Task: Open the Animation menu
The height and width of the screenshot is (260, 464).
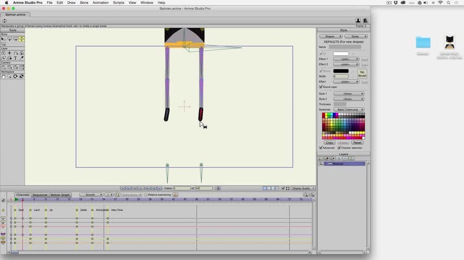Action: coord(100,3)
